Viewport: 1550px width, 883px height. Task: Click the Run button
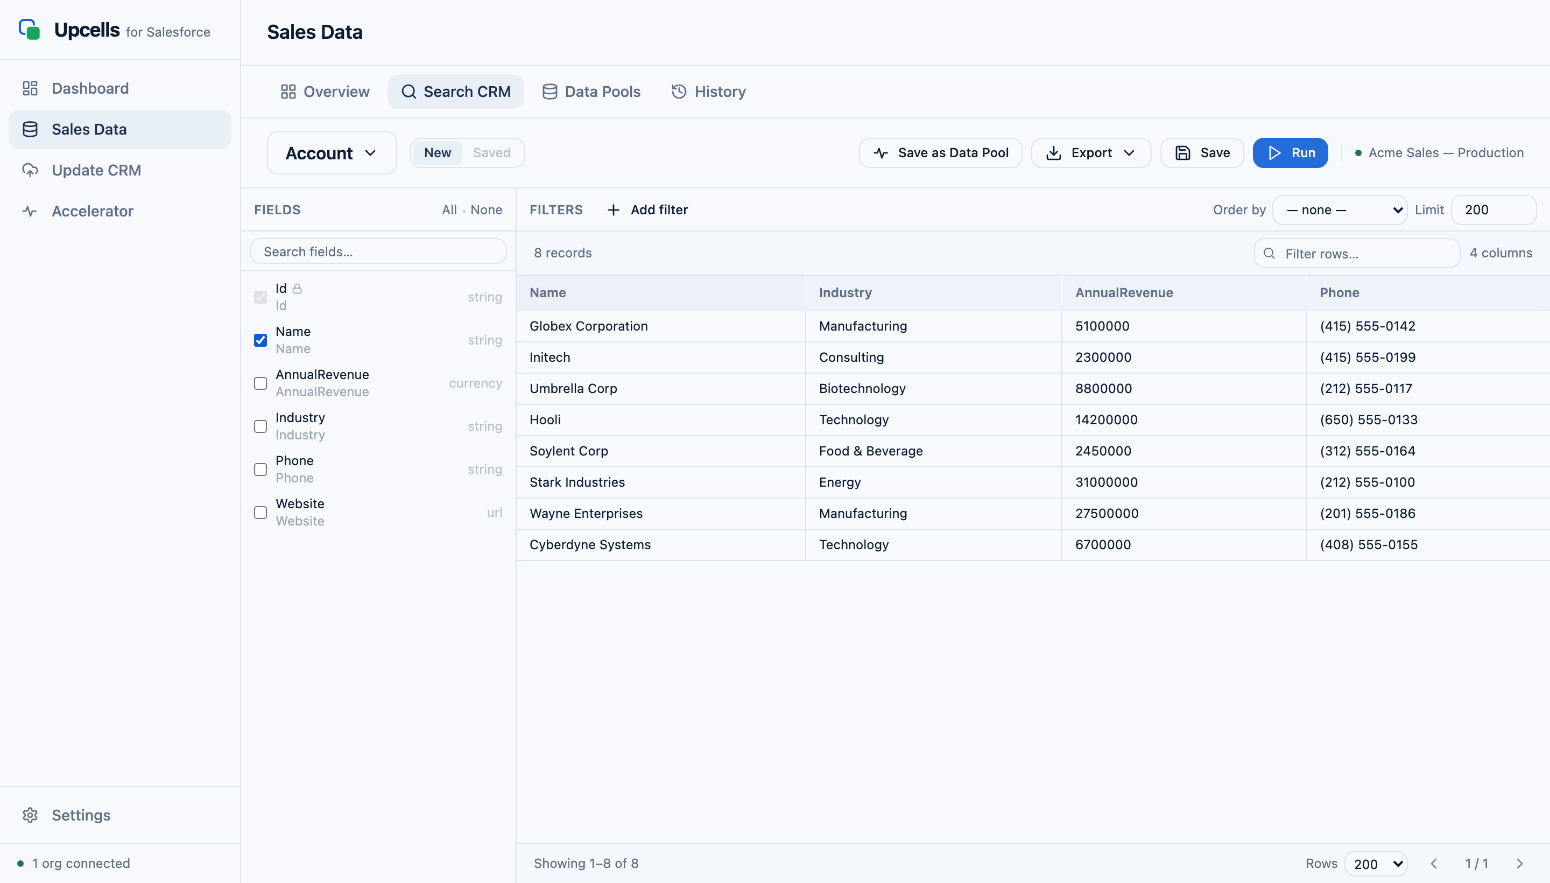click(1290, 153)
